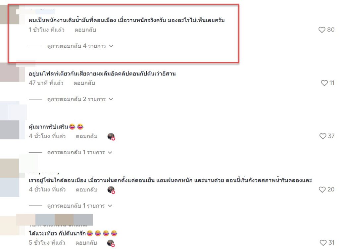Like the comment with 11 likes

[324, 83]
